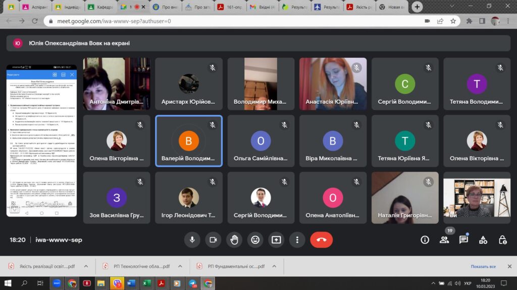517x290 pixels.
Task: Show the participants list
Action: (x=444, y=240)
